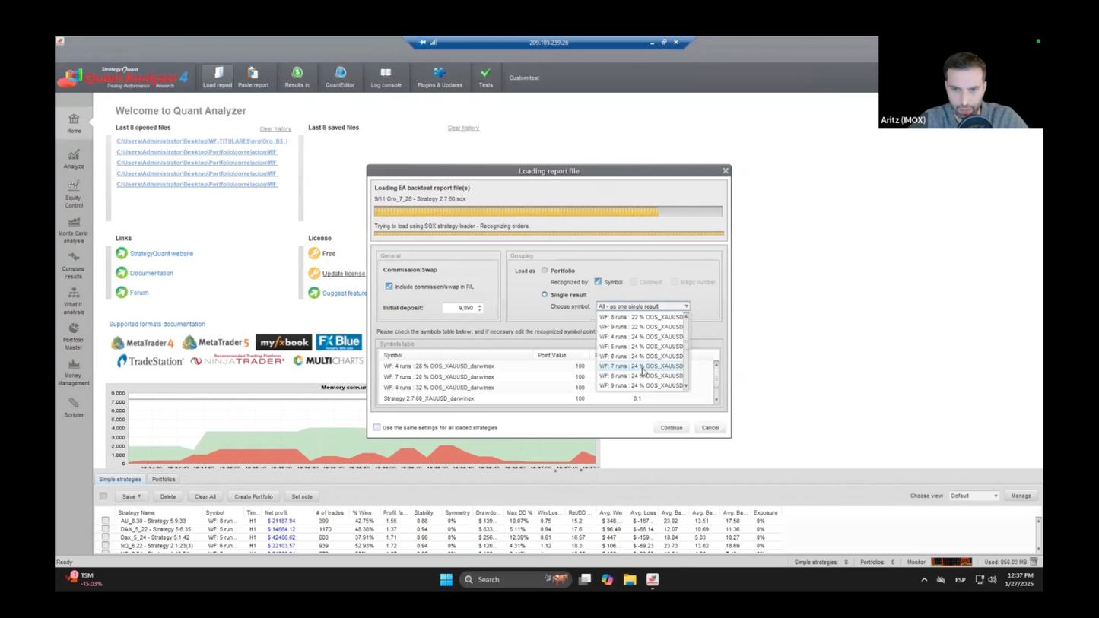Screen dimensions: 1099x618
Task: Click the Initial deposit stepper arrows
Action: [x=479, y=308]
